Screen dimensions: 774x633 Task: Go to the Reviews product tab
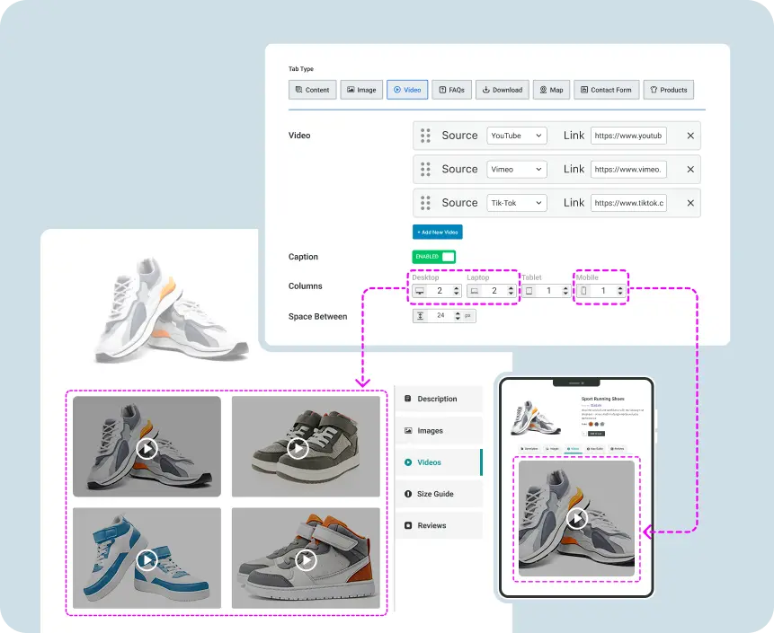pos(437,525)
